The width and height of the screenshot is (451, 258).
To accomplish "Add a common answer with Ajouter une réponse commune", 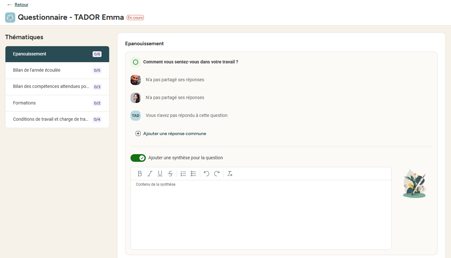I will coord(171,133).
